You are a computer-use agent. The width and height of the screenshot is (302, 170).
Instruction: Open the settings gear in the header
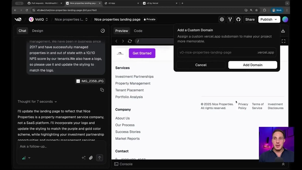point(222,20)
